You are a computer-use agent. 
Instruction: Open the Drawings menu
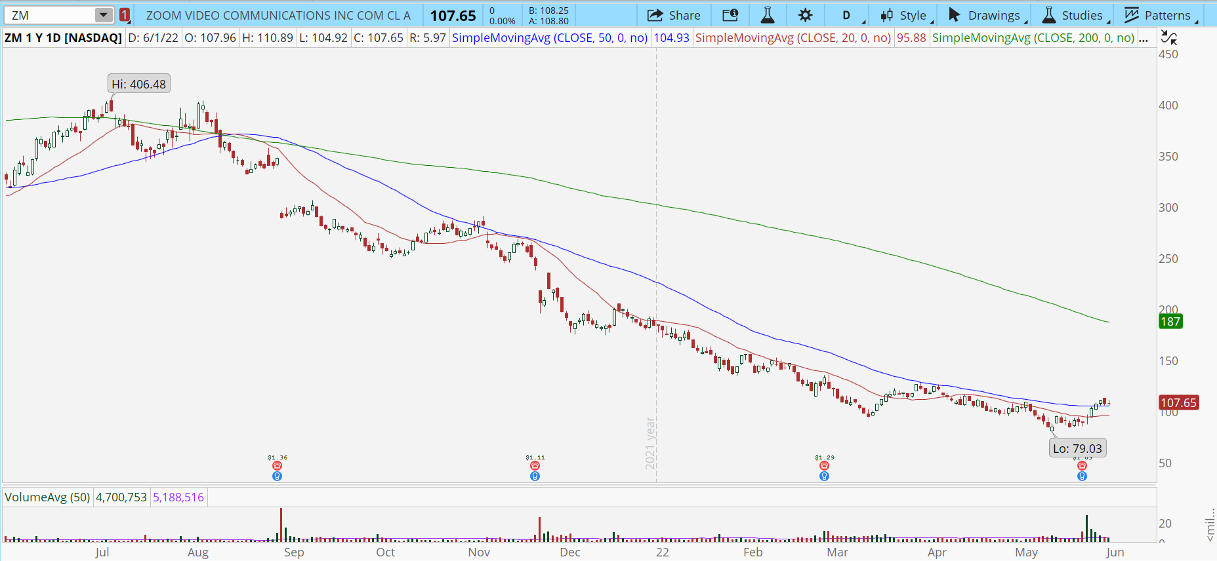987,15
